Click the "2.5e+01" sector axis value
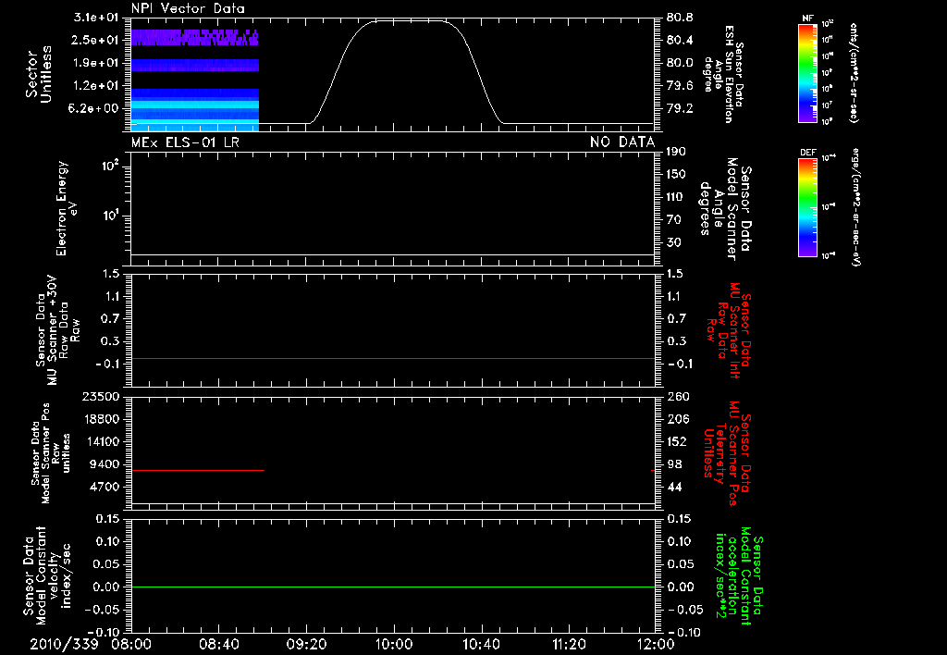The width and height of the screenshot is (947, 655). click(95, 40)
